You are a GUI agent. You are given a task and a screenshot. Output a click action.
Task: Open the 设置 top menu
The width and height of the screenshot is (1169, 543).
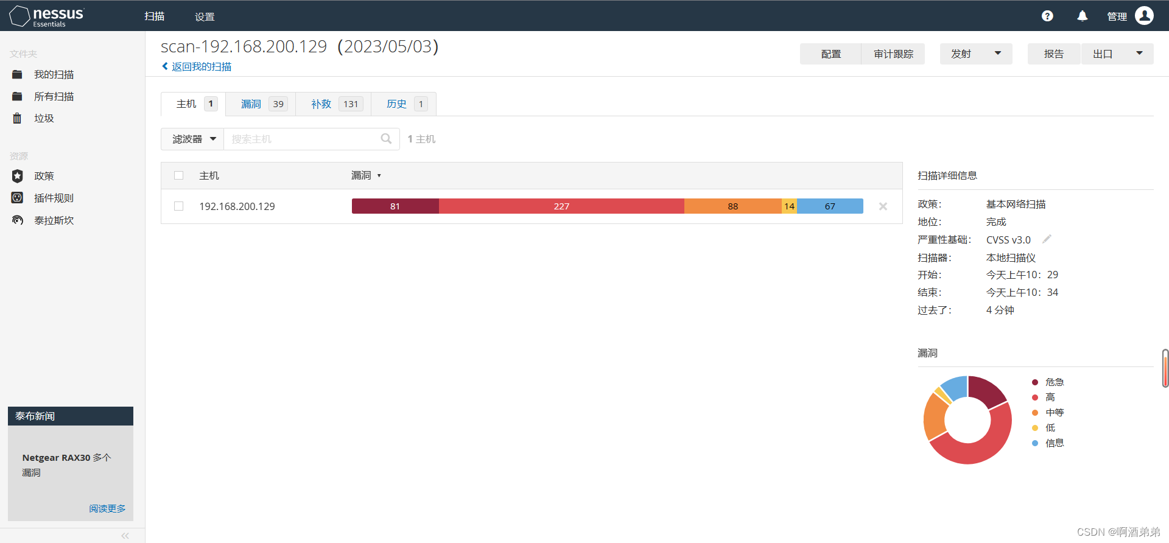click(x=205, y=16)
